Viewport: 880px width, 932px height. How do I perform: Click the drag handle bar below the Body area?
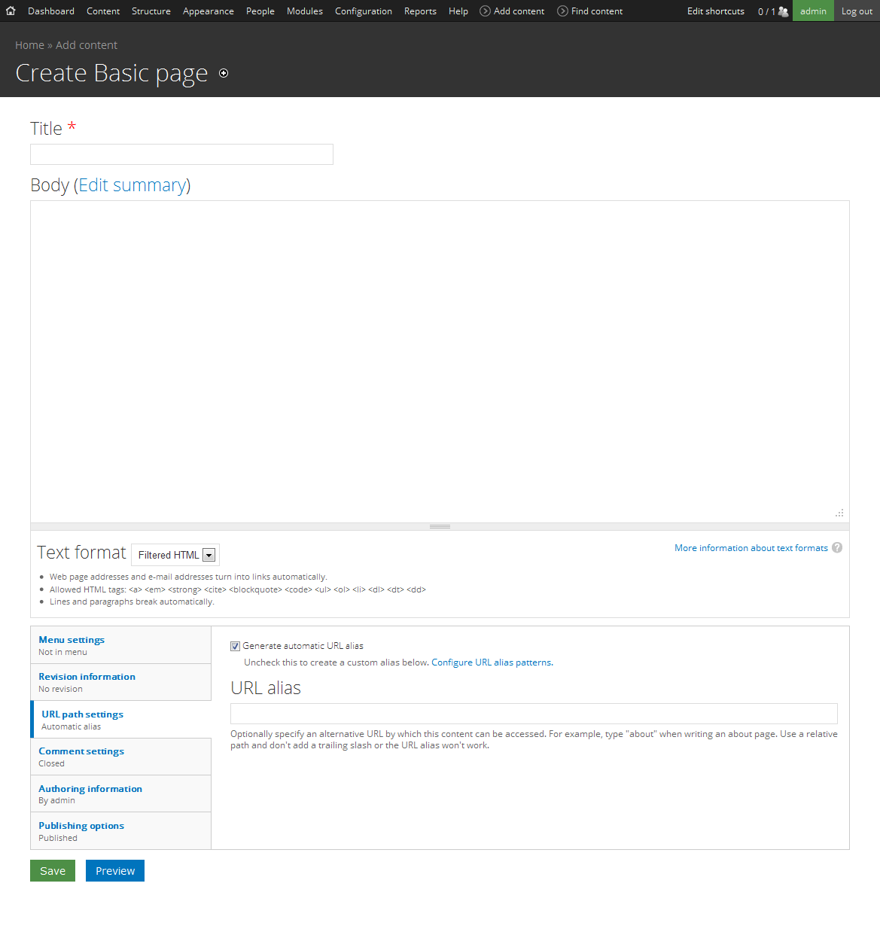(440, 526)
